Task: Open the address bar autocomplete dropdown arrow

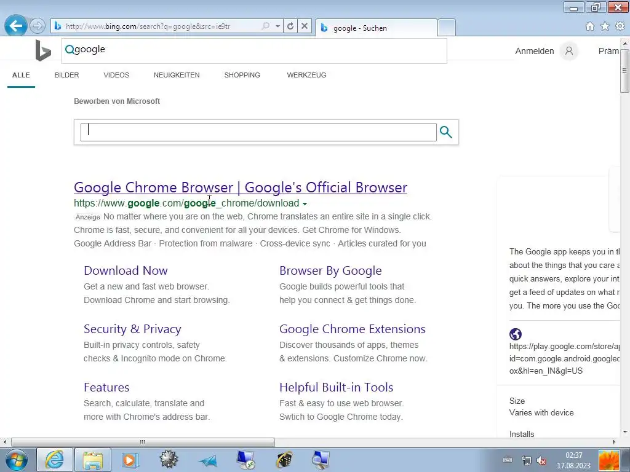Action: (x=277, y=26)
